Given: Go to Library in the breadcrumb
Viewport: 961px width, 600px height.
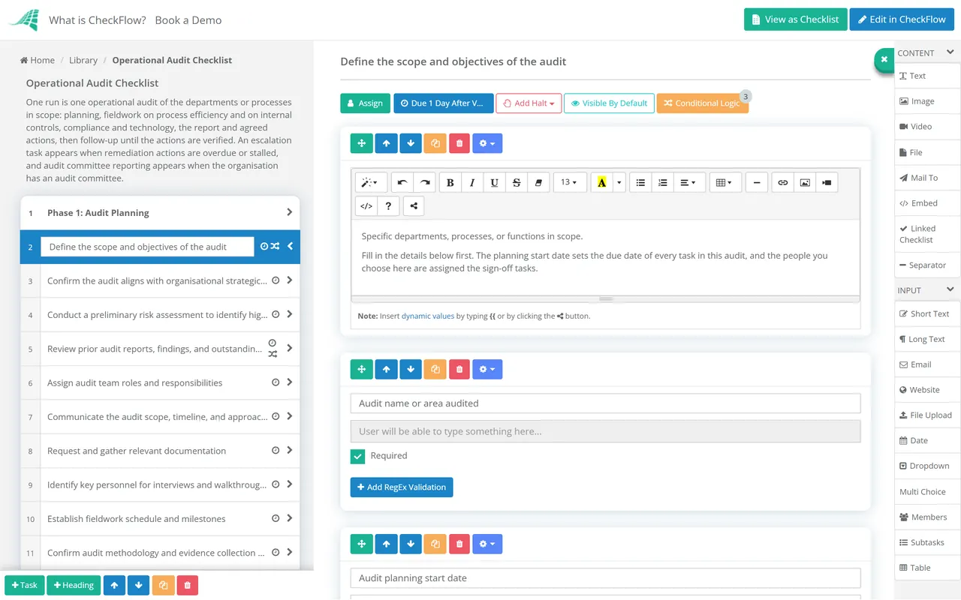Looking at the screenshot, I should click(83, 60).
